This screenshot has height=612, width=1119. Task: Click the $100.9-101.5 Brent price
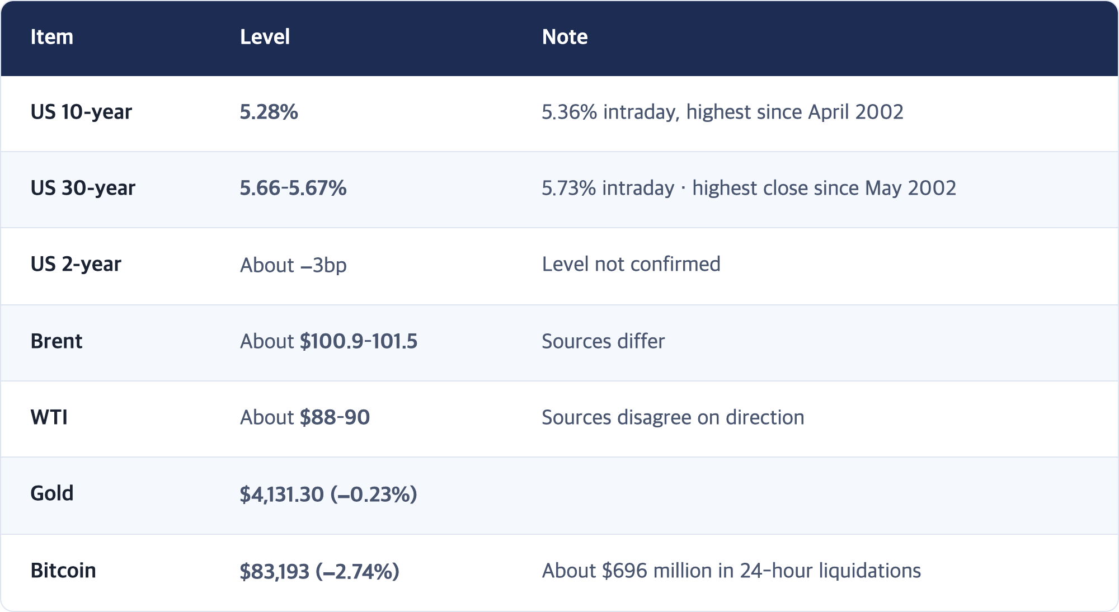pos(359,341)
